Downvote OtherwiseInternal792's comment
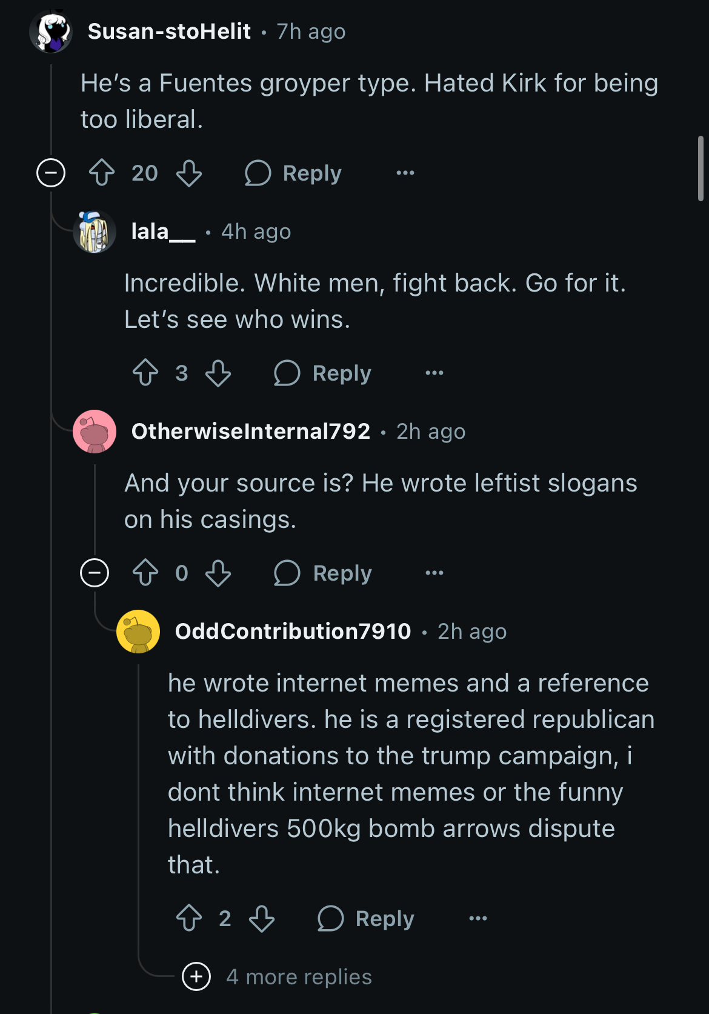 point(218,573)
